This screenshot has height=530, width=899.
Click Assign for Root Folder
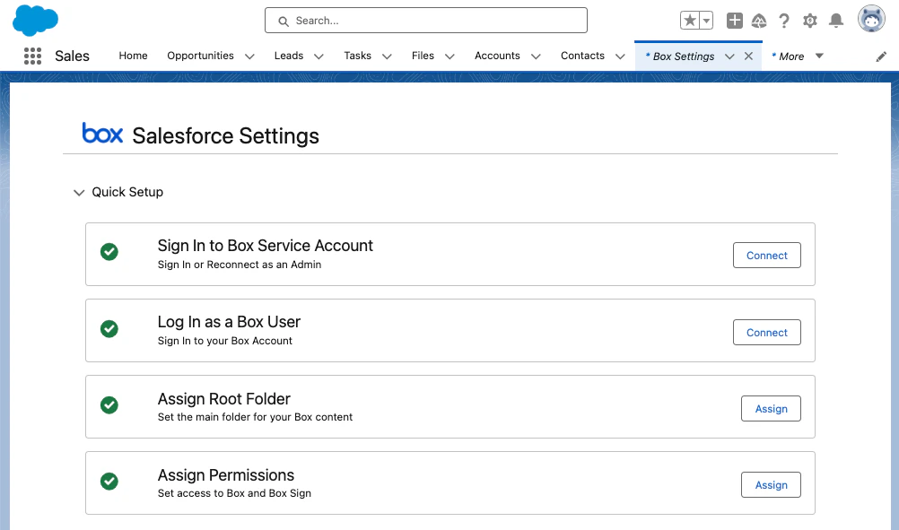click(x=771, y=409)
